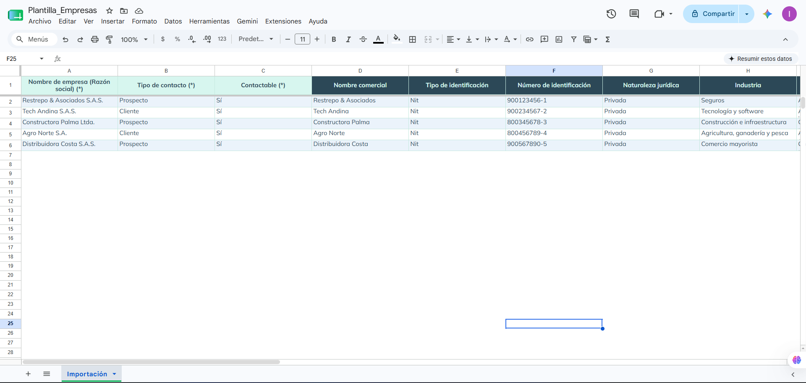Open the Google account avatar
Viewport: 806px width, 383px height.
tap(789, 14)
